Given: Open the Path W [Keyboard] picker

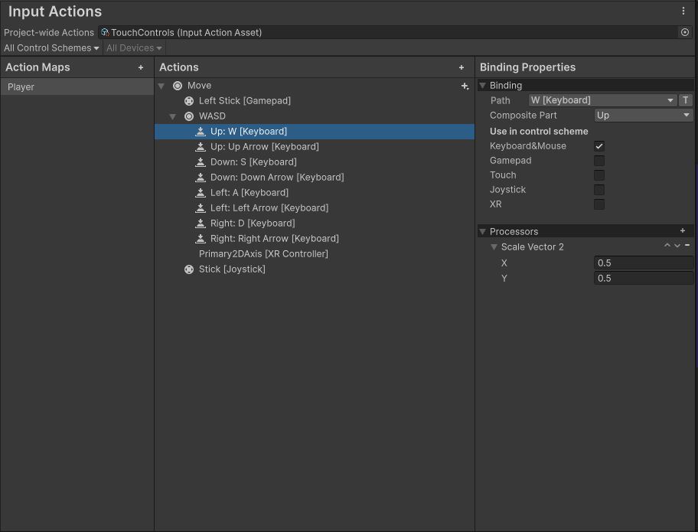Looking at the screenshot, I should point(602,100).
